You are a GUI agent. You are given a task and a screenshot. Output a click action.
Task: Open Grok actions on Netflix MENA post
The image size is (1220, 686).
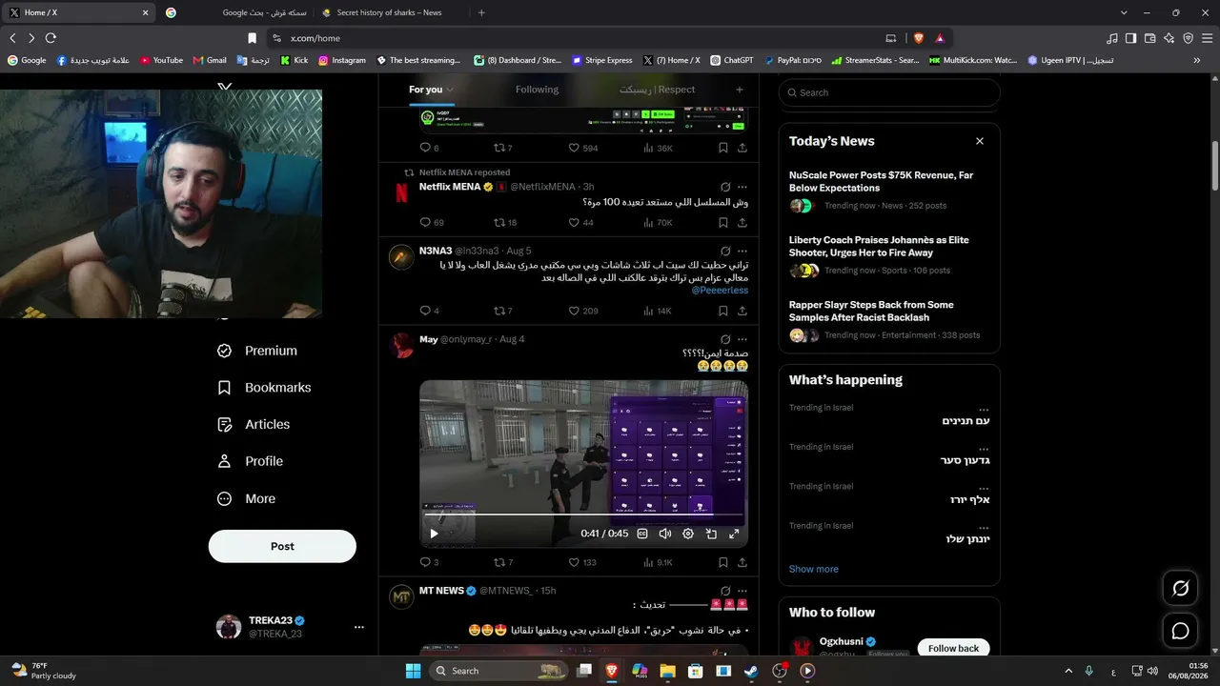coord(725,187)
